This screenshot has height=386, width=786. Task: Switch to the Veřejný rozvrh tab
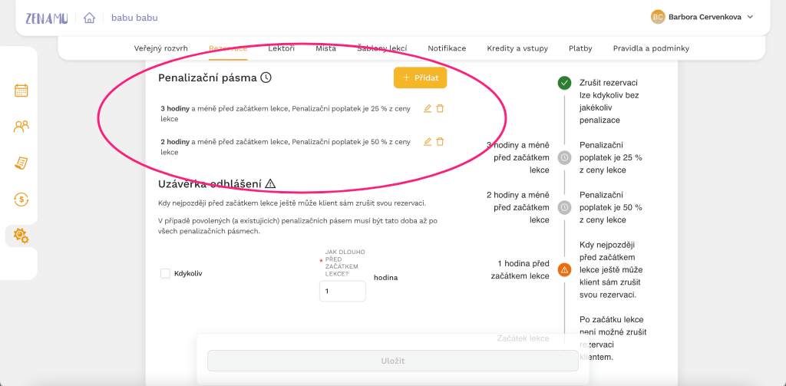(161, 48)
